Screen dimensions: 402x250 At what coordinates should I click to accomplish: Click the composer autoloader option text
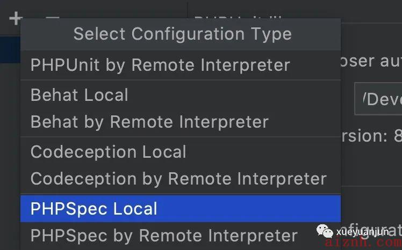(x=371, y=62)
